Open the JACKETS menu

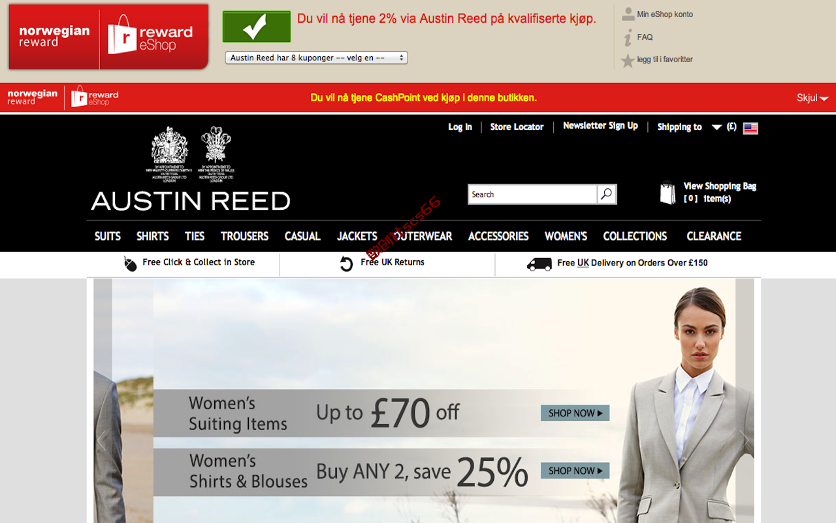[357, 236]
